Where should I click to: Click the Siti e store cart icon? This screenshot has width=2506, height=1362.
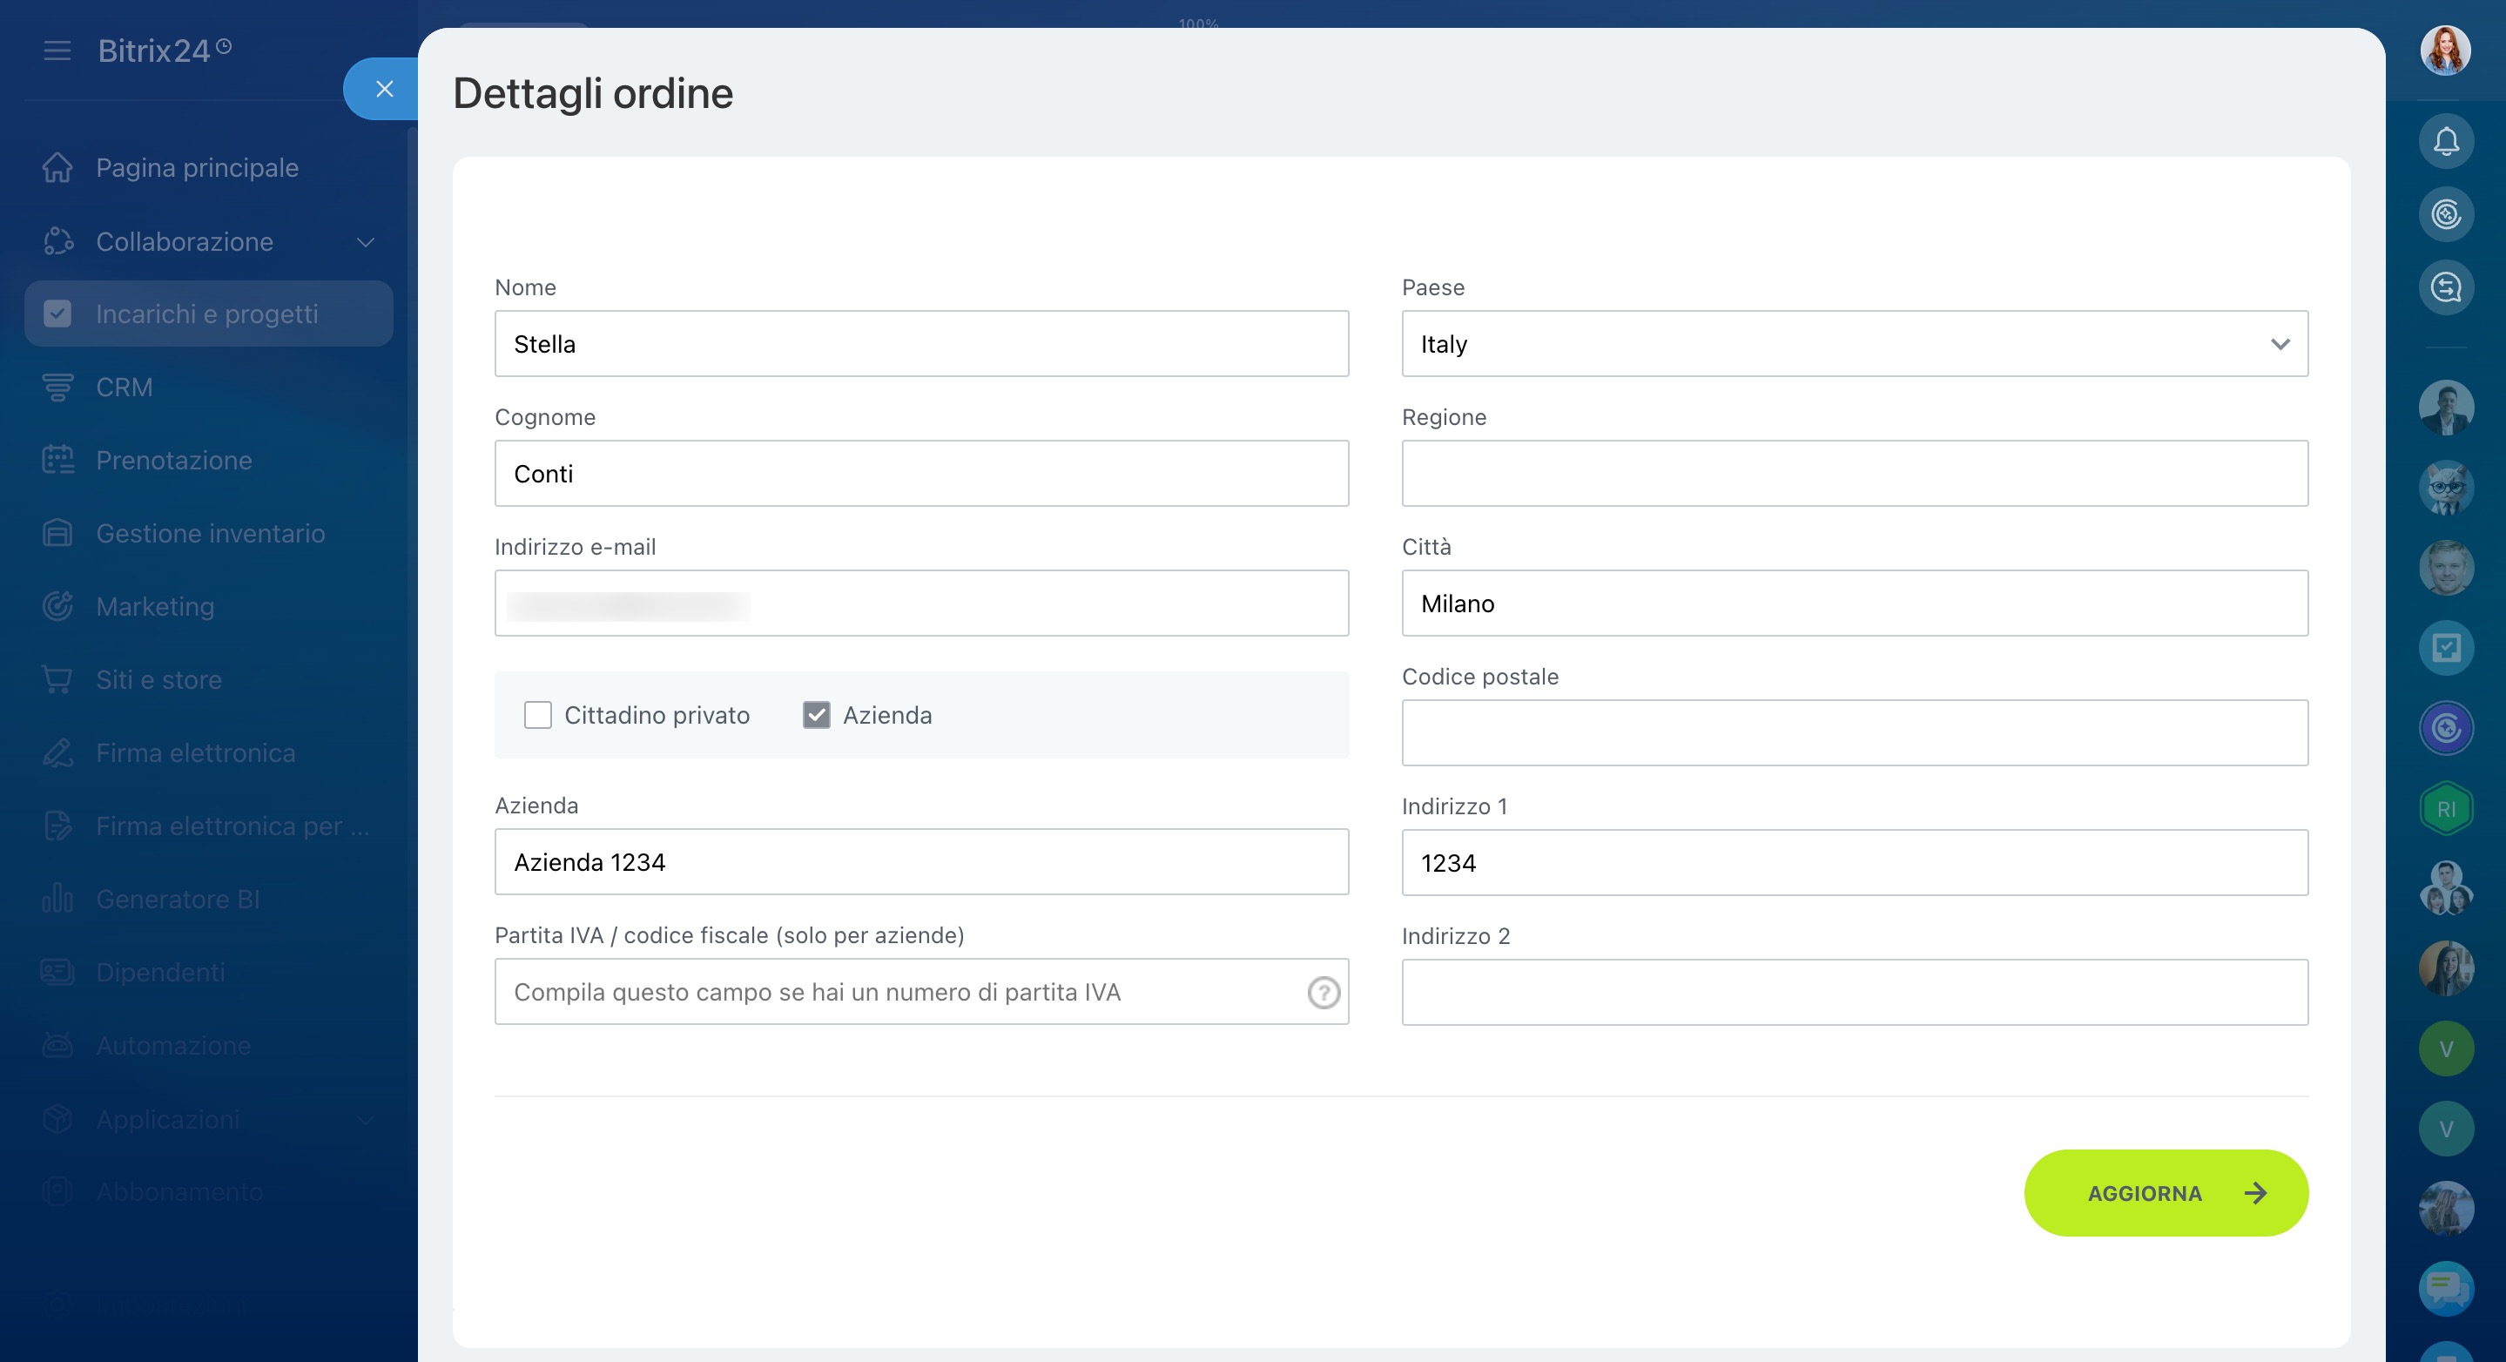coord(57,679)
